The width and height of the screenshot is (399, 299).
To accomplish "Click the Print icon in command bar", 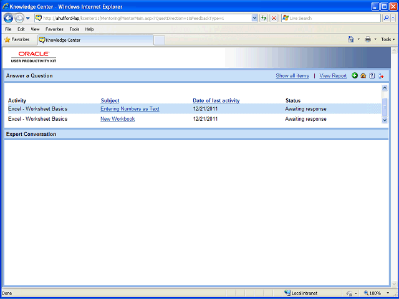I will point(368,39).
